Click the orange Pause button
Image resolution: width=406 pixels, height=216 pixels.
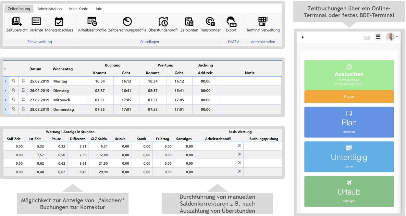coord(349,96)
